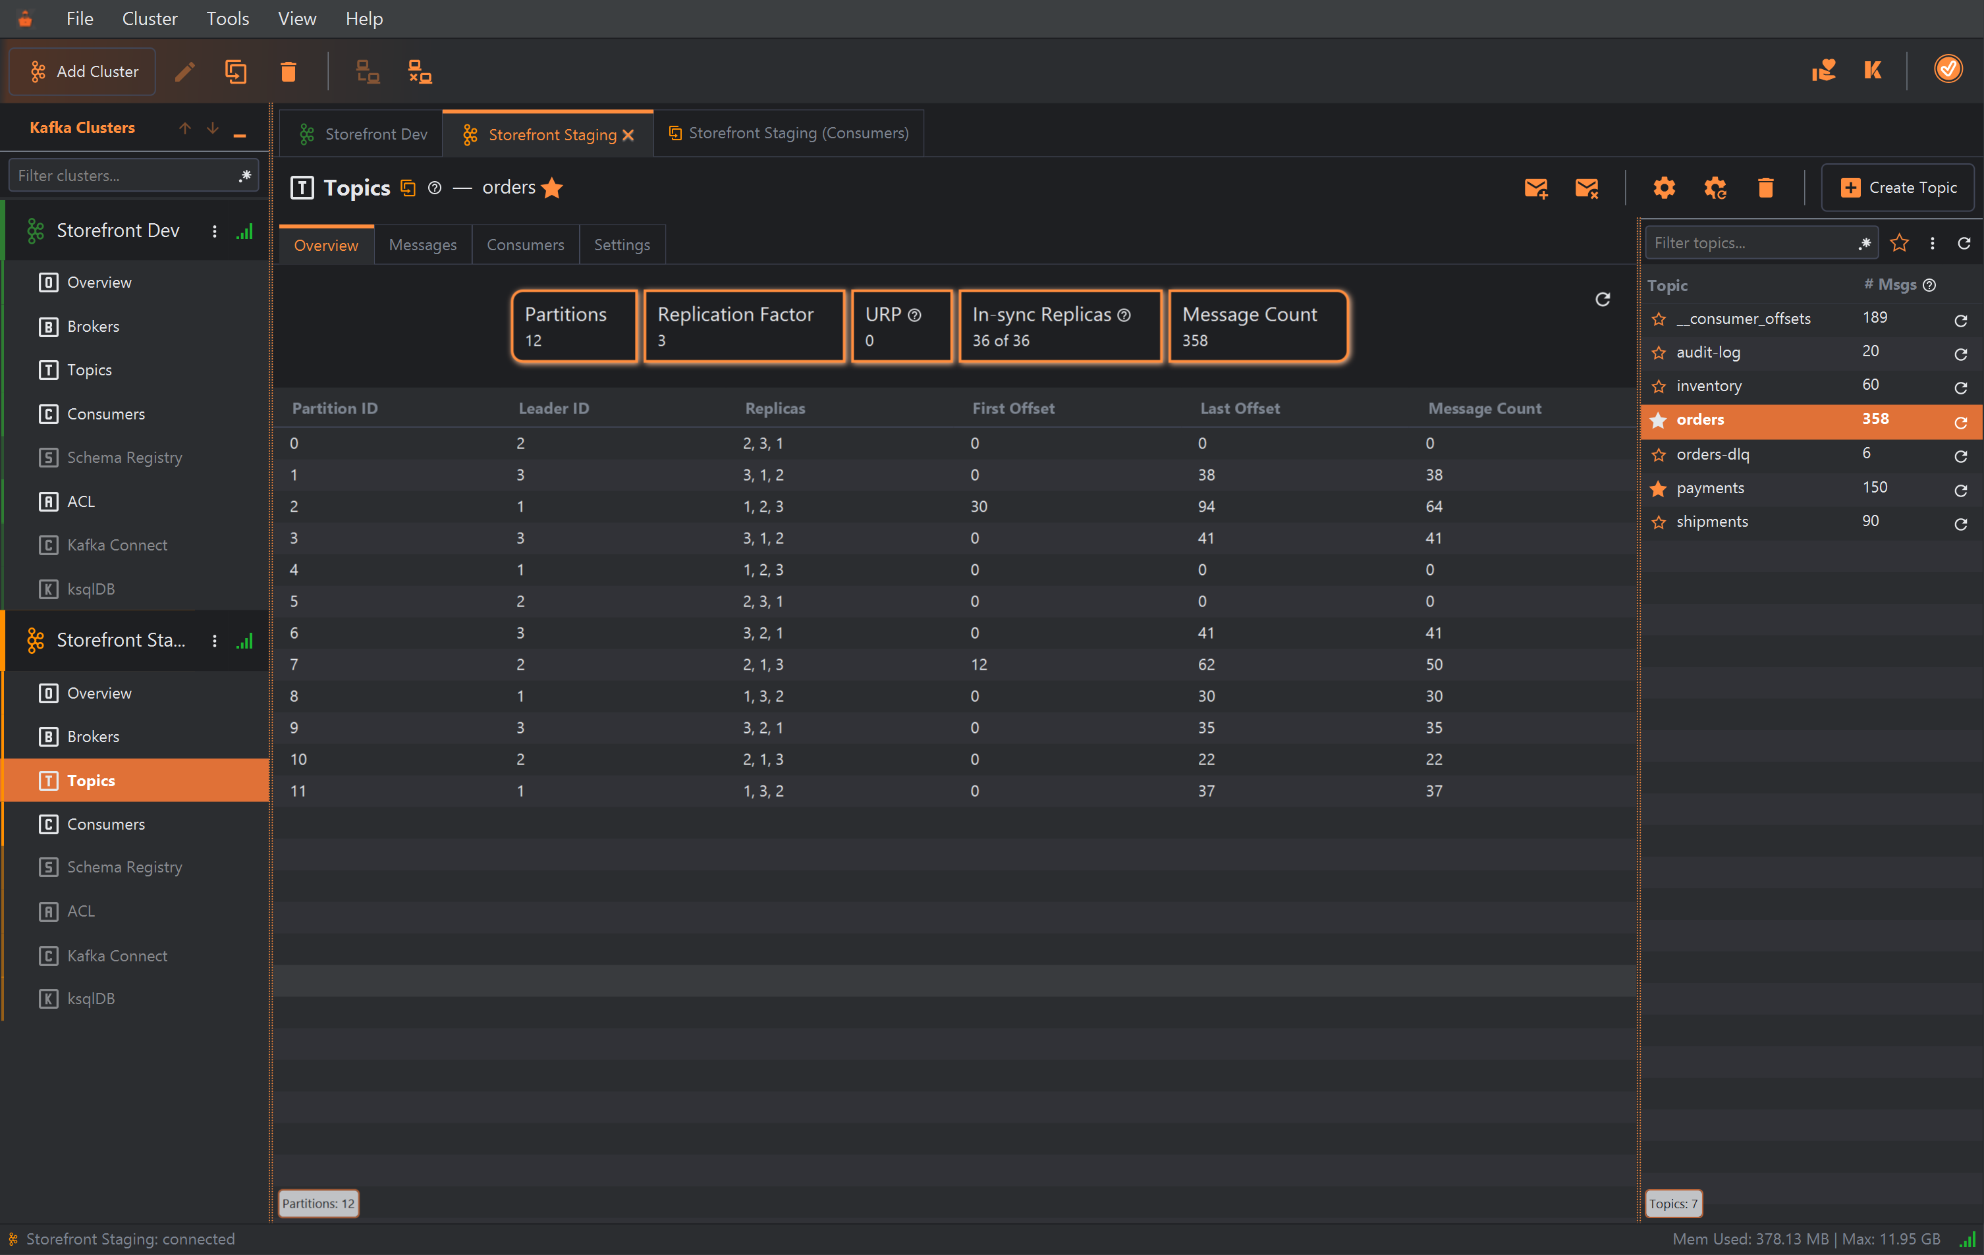Click the clone cluster icon in toolbar
Image resolution: width=1984 pixels, height=1255 pixels.
click(236, 72)
